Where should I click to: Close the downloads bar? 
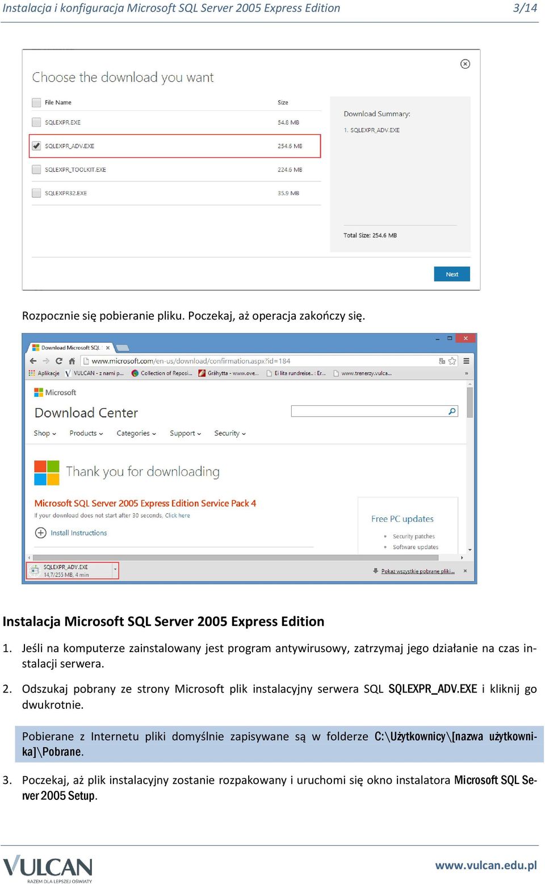(x=465, y=571)
